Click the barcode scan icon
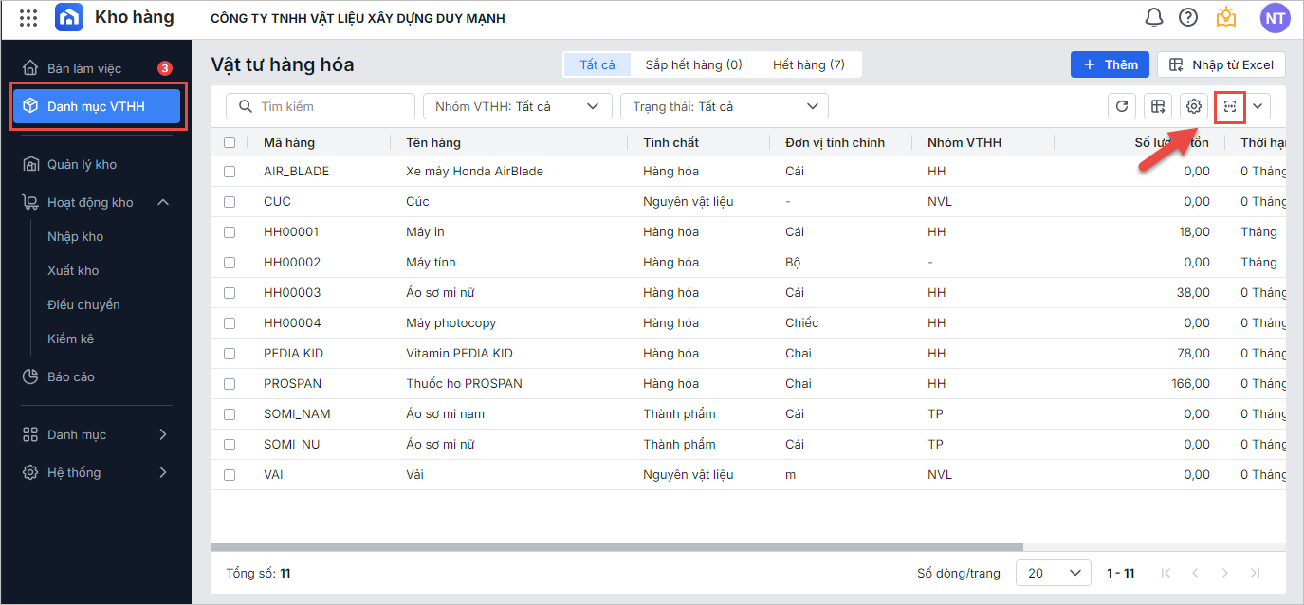Viewport: 1304px width, 605px height. (1230, 106)
